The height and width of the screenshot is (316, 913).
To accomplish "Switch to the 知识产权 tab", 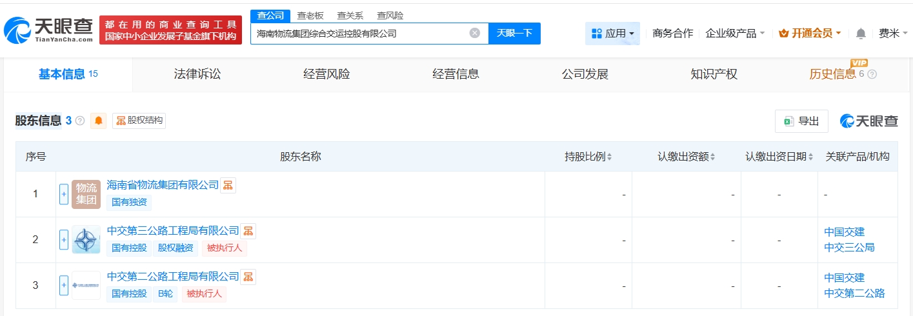I will point(714,74).
